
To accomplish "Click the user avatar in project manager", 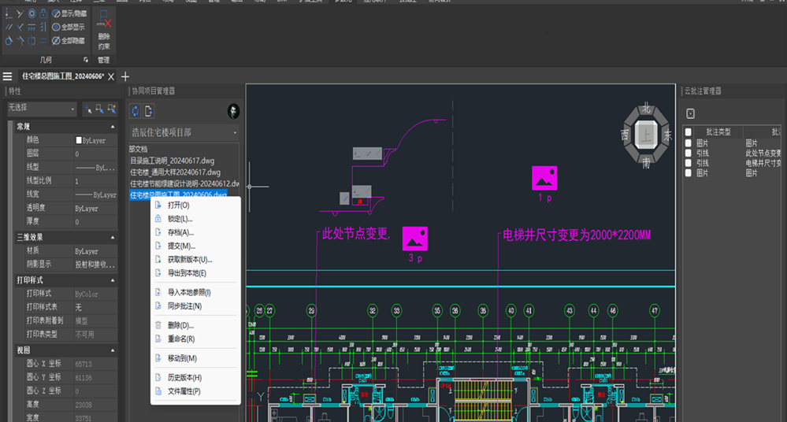I will 233,111.
